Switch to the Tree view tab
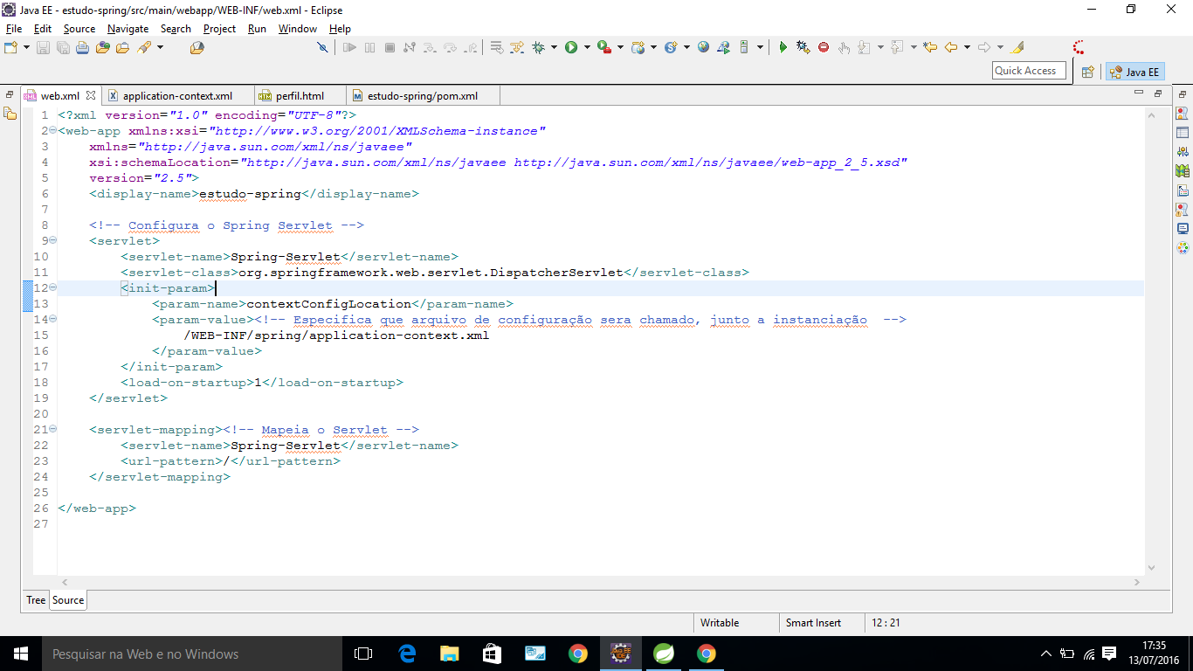Image resolution: width=1193 pixels, height=671 pixels. pyautogui.click(x=36, y=600)
